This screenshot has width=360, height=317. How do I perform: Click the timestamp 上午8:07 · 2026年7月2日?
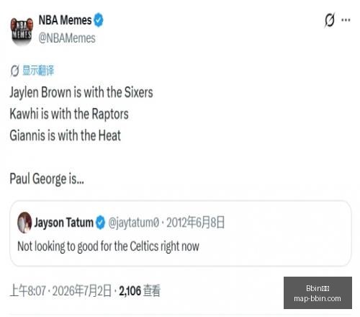[60, 290]
